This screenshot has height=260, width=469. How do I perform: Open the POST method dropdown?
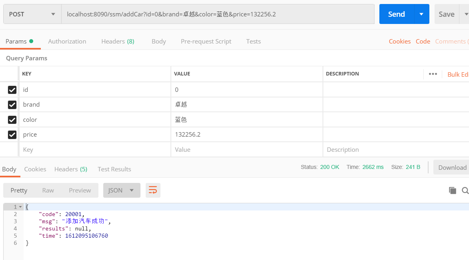point(32,14)
